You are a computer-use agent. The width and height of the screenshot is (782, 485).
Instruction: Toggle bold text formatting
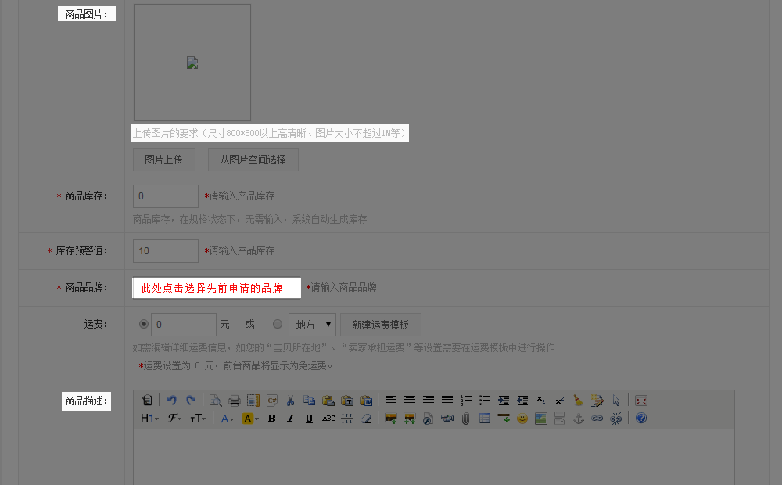[x=271, y=419]
